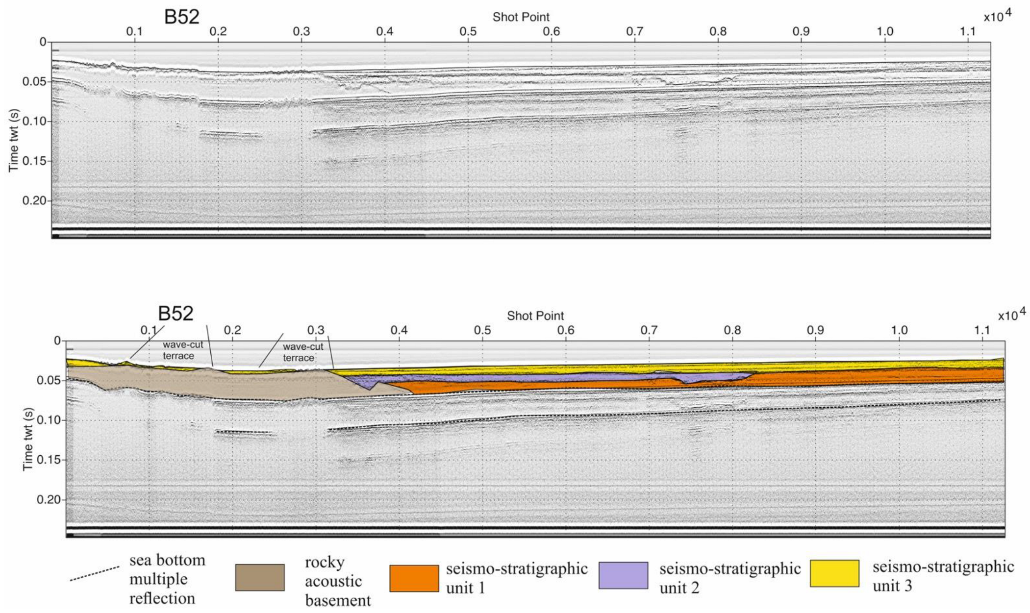Click the rocky acoustic basement legend text
The height and width of the screenshot is (613, 1030).
point(337,581)
